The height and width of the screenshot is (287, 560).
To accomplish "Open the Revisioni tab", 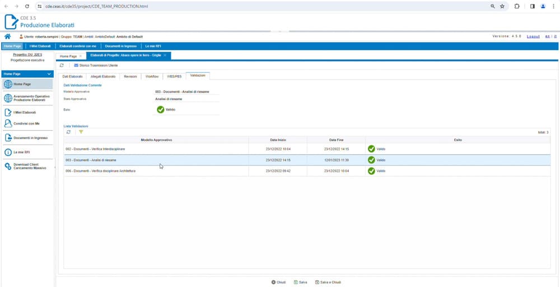I will coord(130,76).
